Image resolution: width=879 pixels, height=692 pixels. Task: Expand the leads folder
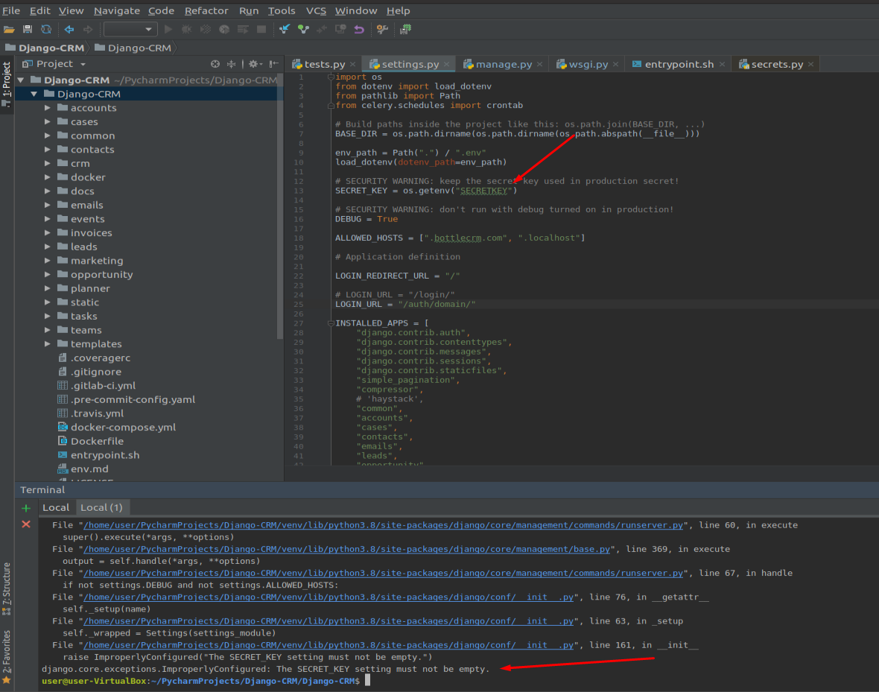click(x=48, y=247)
